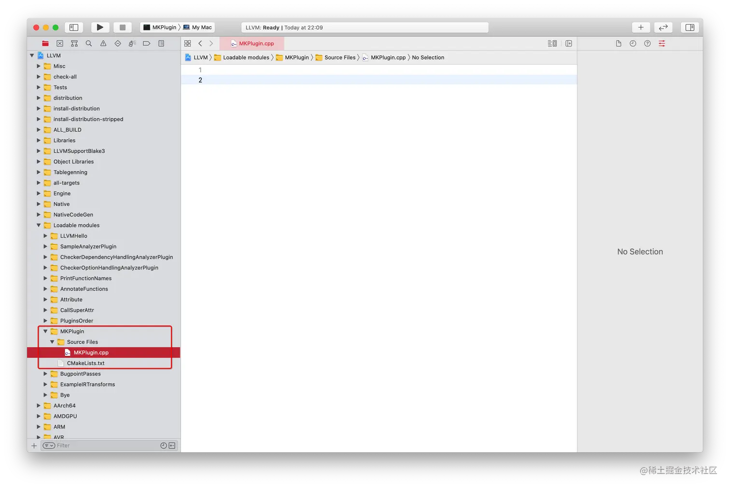Viewport: 730px width, 488px height.
Task: Add an editor on the right
Action: tap(569, 43)
